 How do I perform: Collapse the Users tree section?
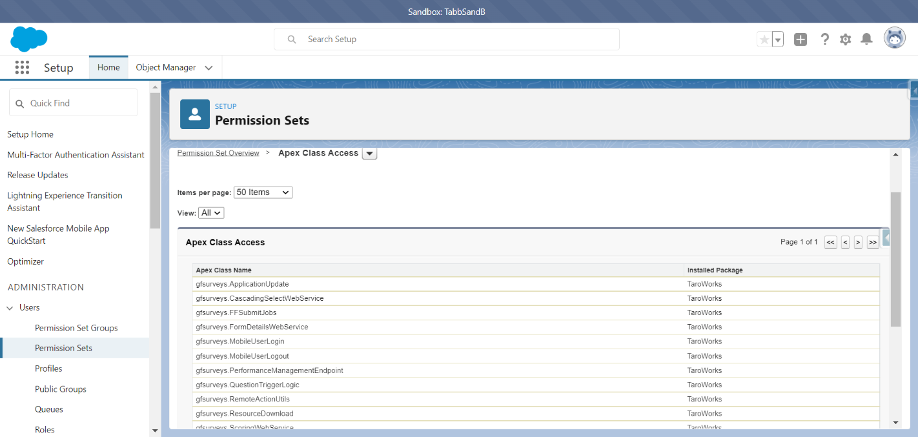pyautogui.click(x=10, y=308)
